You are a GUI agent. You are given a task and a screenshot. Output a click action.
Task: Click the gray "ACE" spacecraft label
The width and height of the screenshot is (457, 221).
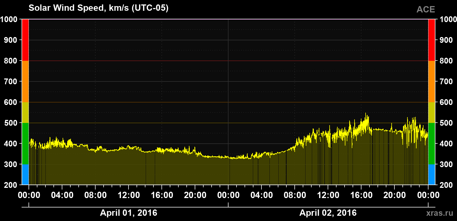[426, 9]
